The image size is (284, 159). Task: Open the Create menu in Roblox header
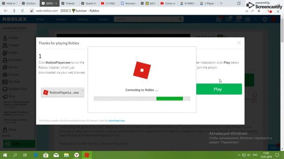tap(103, 19)
